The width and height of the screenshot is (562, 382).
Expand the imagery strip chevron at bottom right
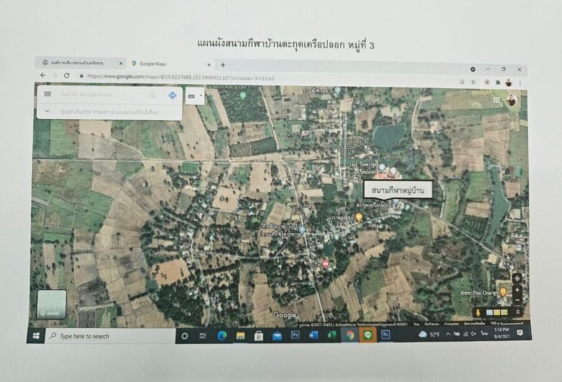click(518, 311)
